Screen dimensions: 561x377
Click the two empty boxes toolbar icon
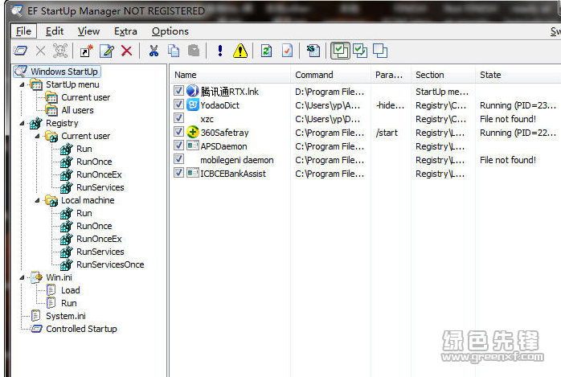coord(380,51)
